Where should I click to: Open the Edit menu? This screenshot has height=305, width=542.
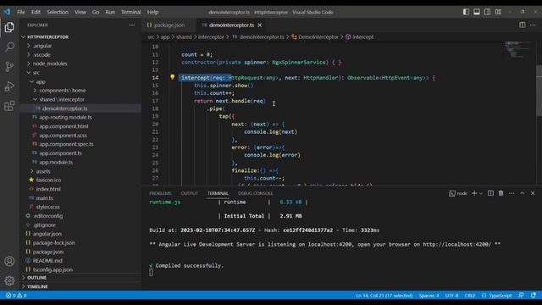[x=36, y=12]
